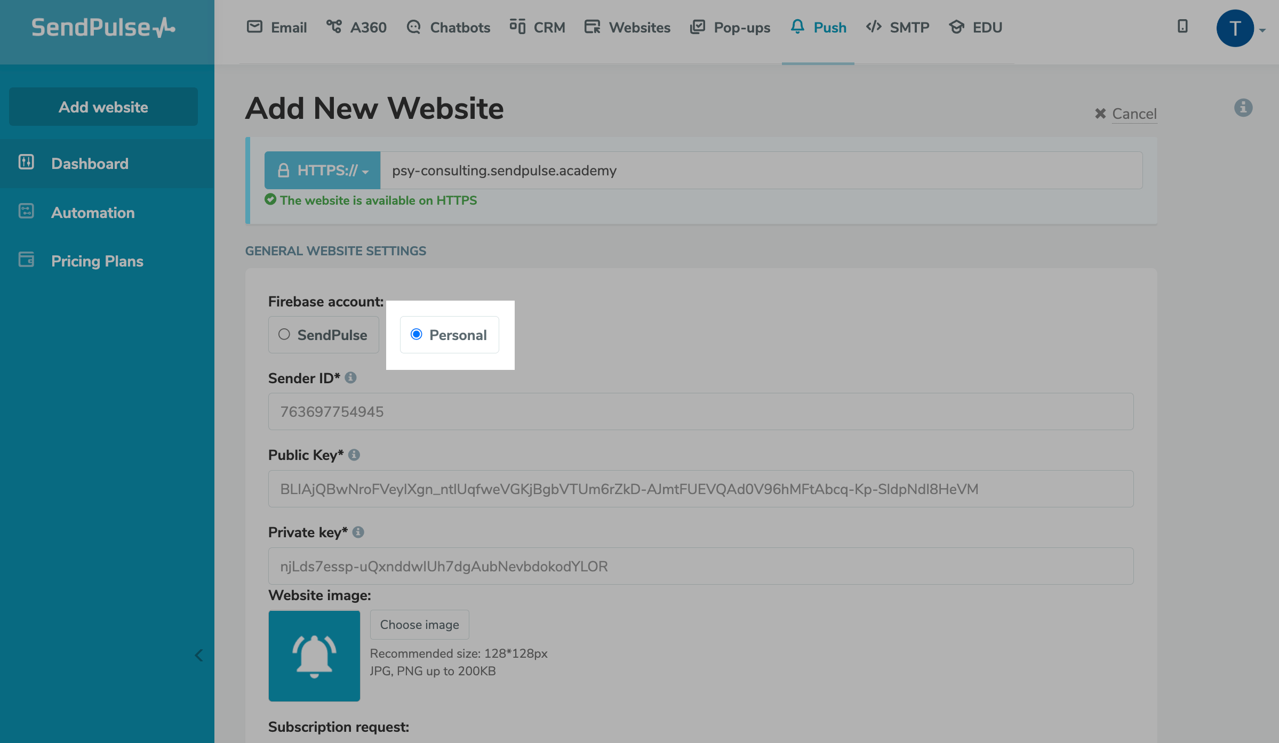Click the Public Key info icon
1279x743 pixels.
(354, 455)
